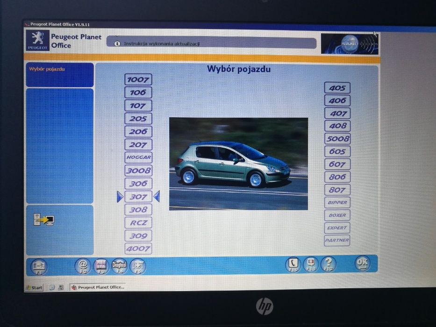Click the first quick launch icon
The image size is (436, 327).
point(52,287)
